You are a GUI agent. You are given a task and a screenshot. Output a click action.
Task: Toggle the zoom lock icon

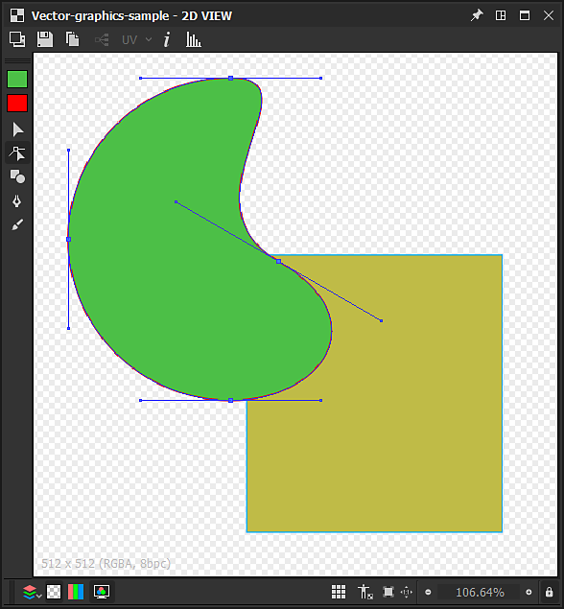click(549, 592)
